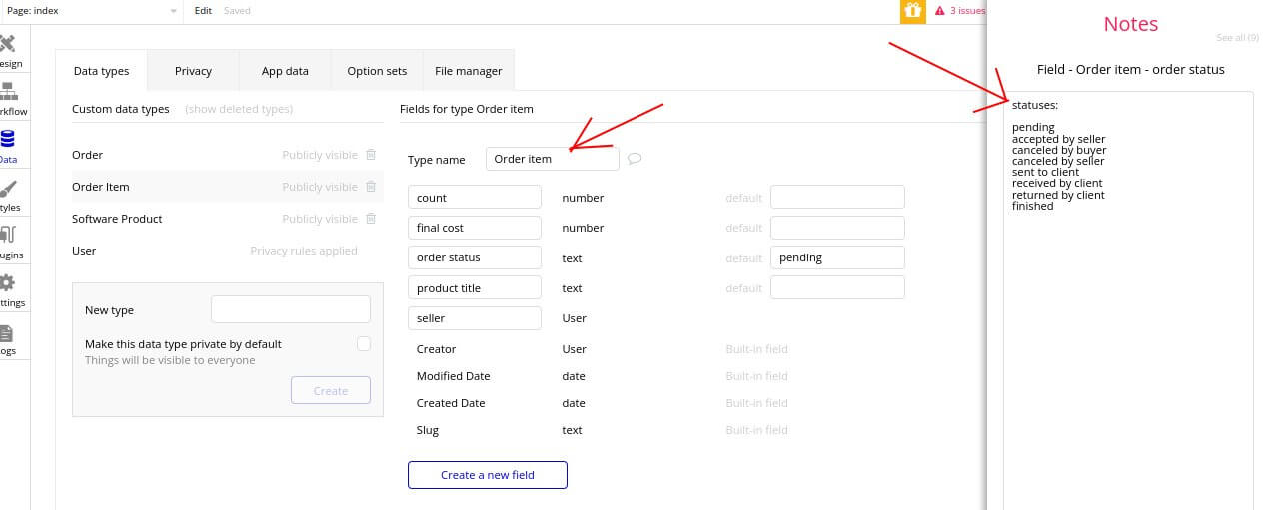Open the Workflow section icon

pyautogui.click(x=9, y=98)
